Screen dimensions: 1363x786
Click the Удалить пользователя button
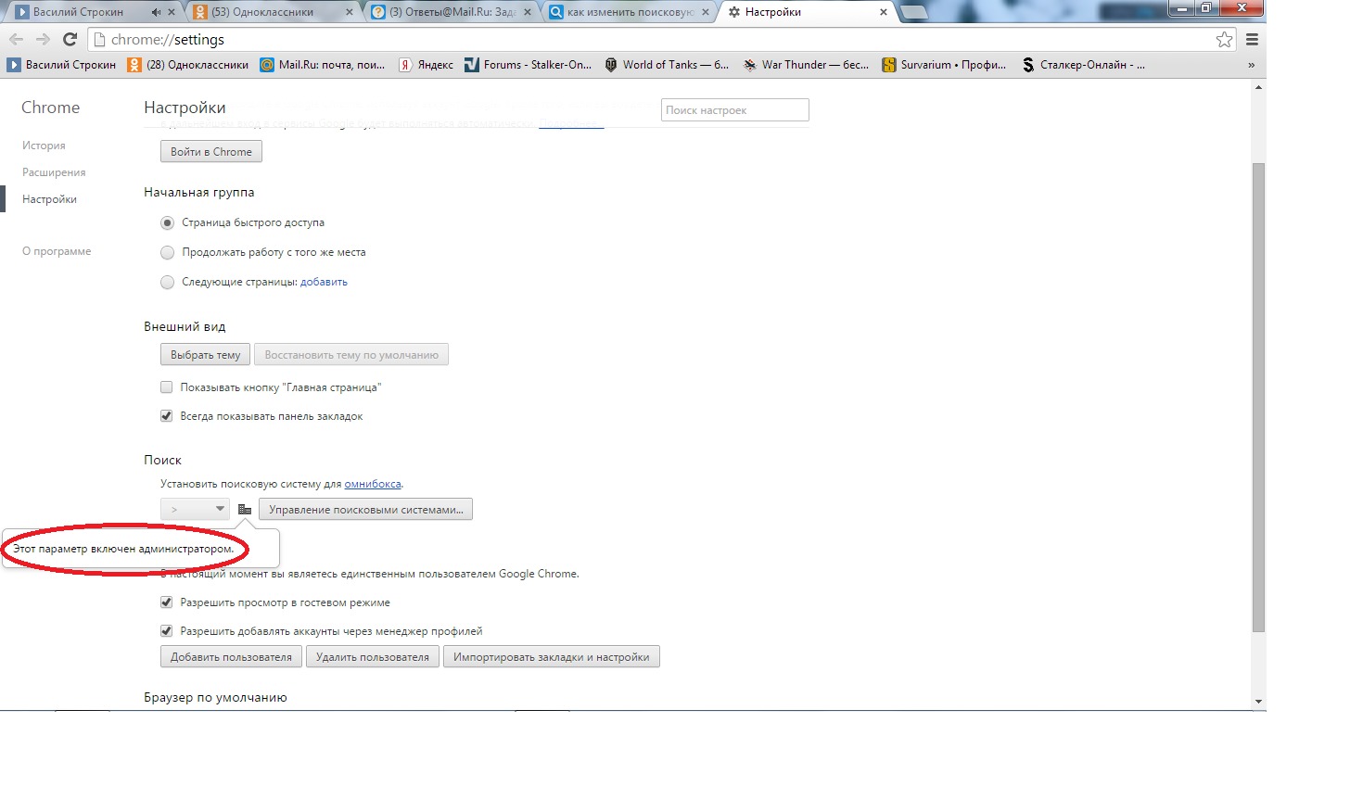[373, 657]
